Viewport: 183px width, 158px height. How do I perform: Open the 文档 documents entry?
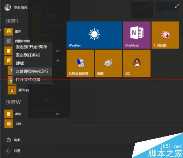click(13, 124)
